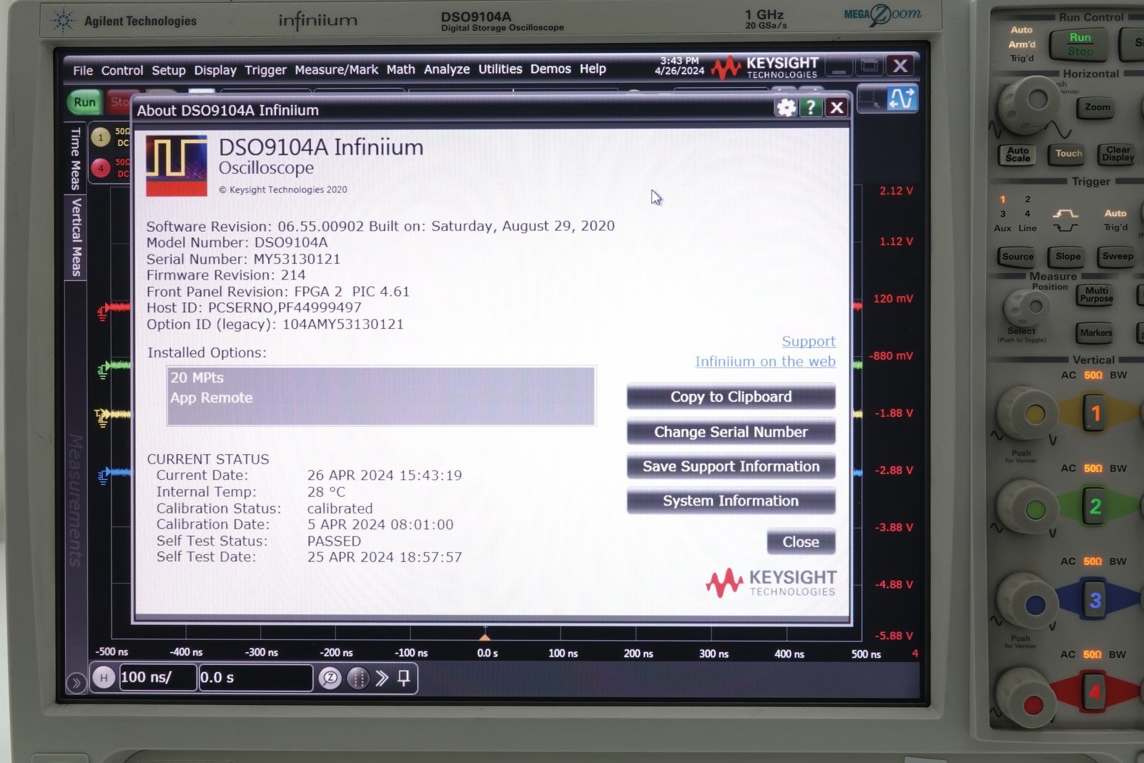Open the Utilities menu
Image resolution: width=1144 pixels, height=763 pixels.
pyautogui.click(x=500, y=69)
